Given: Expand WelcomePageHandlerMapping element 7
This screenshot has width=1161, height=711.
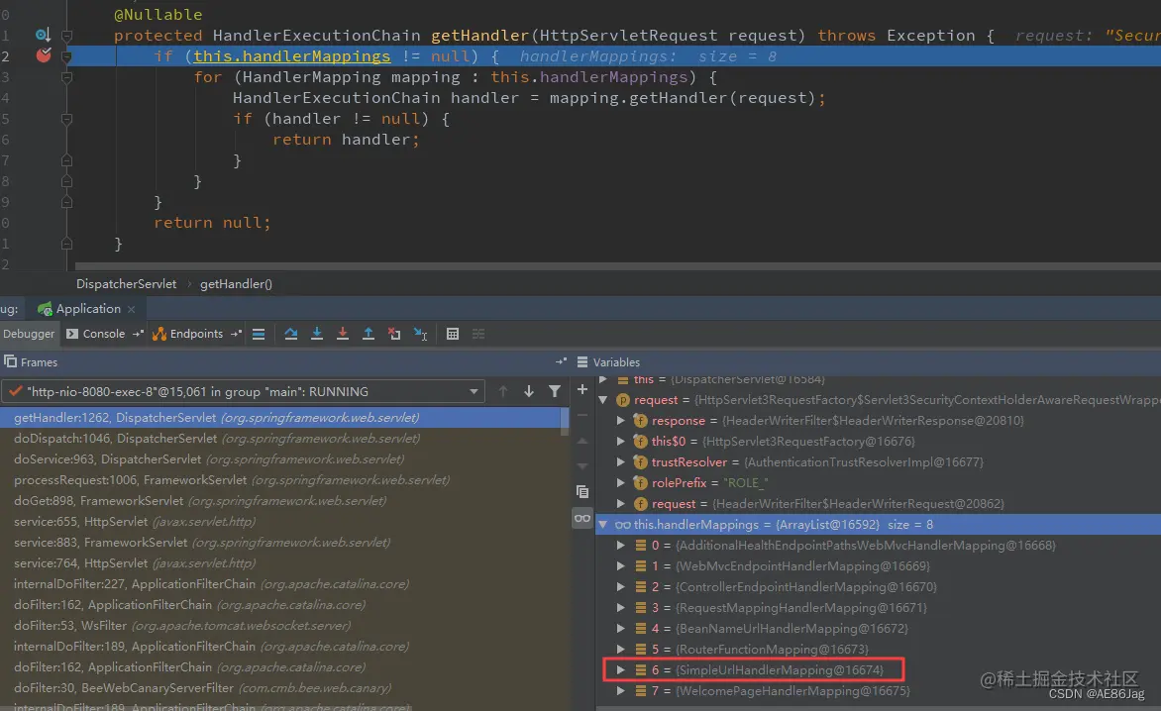Looking at the screenshot, I should click(621, 690).
